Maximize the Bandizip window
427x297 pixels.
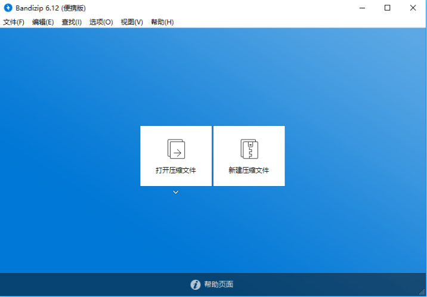coord(387,8)
